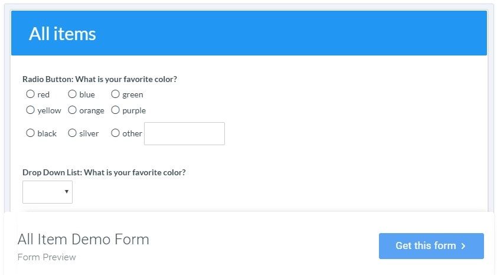The image size is (497, 275).
Task: Choose the orange color option
Action: 72,110
